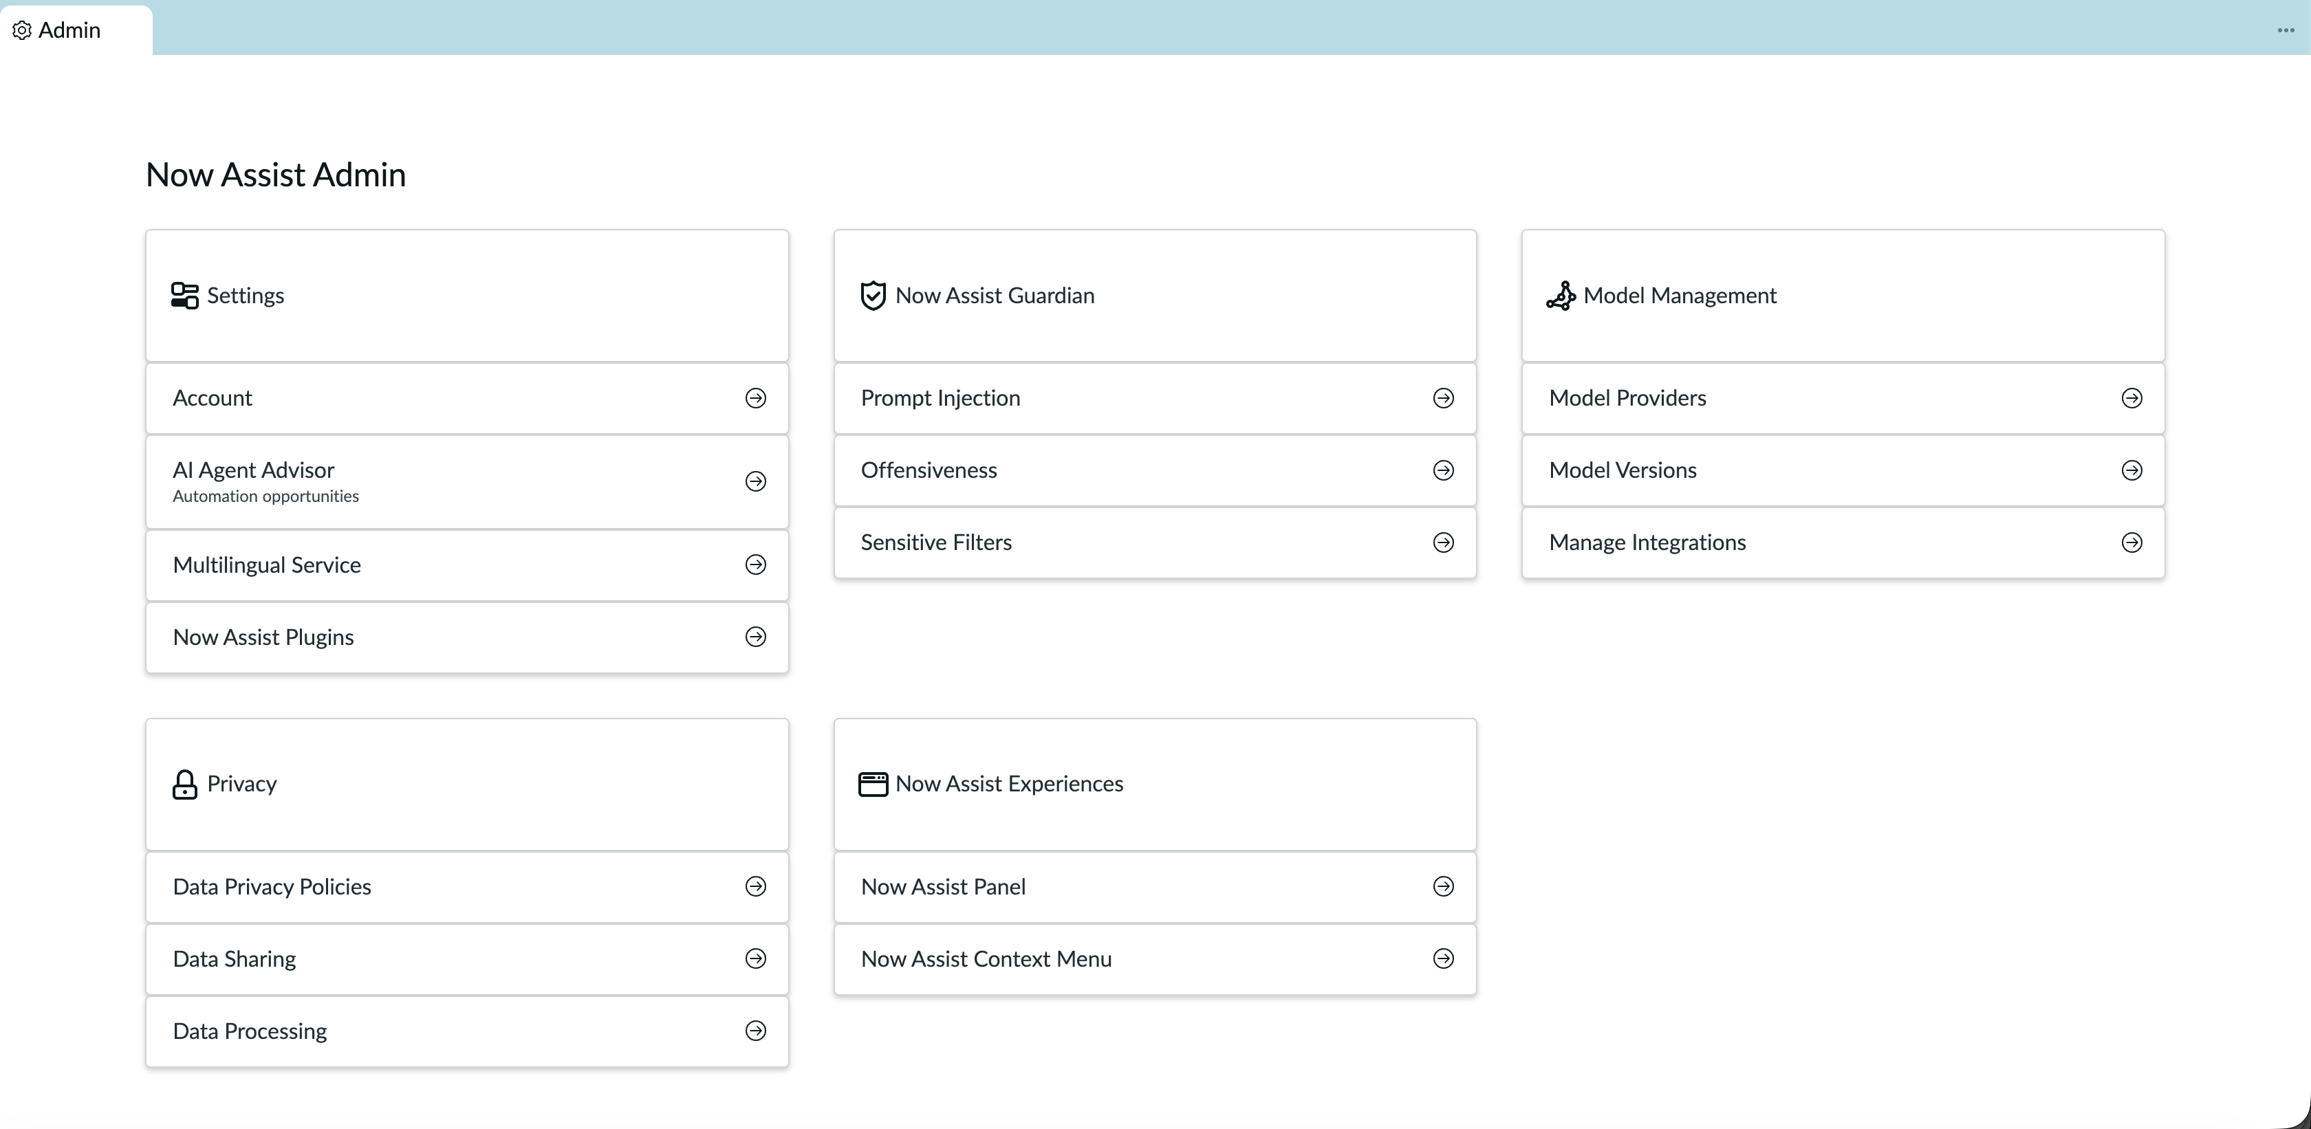
Task: Open Multilingual Service settings
Action: pos(466,565)
